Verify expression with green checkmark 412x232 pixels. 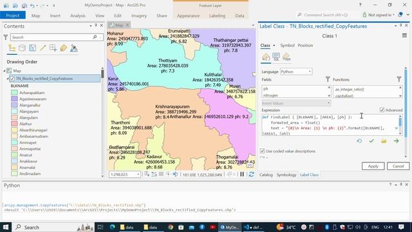coord(371,141)
